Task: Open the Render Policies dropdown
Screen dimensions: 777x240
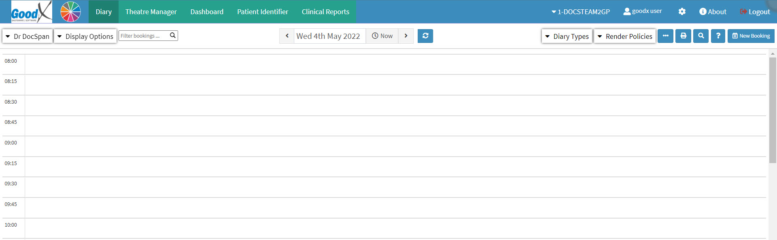Action: (625, 36)
